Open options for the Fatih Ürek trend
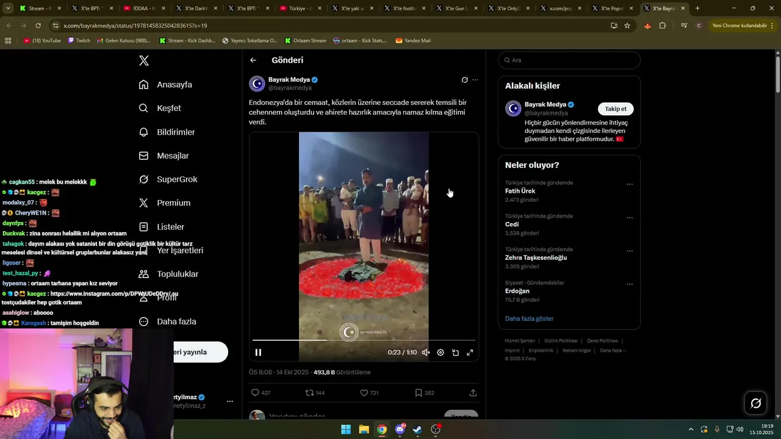The height and width of the screenshot is (439, 781). coord(630,184)
